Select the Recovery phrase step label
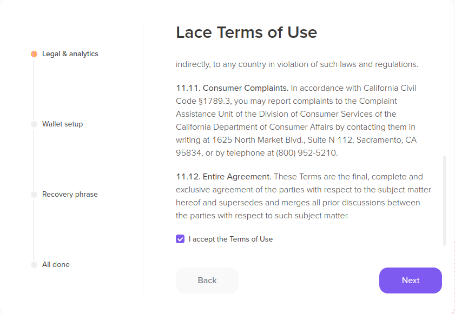This screenshot has height=314, width=455. click(x=70, y=195)
